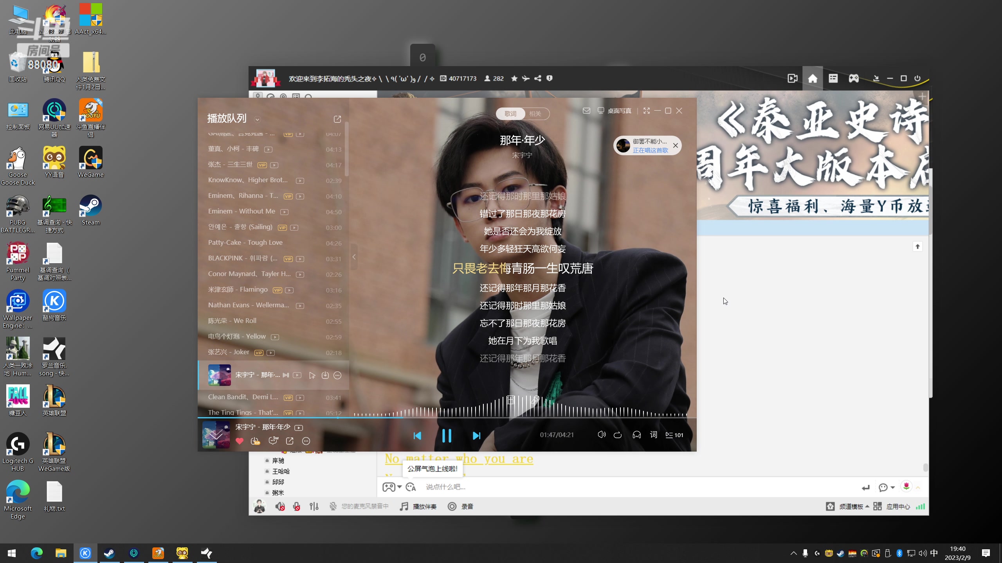Open the player volume control
This screenshot has width=1002, height=563.
coord(602,435)
